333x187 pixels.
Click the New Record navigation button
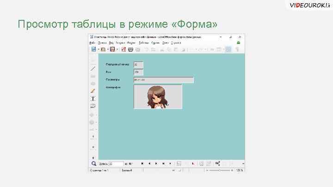(170, 163)
